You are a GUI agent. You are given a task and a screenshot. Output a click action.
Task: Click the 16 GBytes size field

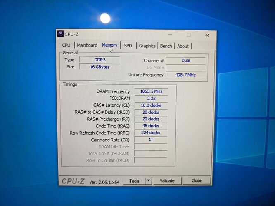tap(100, 67)
